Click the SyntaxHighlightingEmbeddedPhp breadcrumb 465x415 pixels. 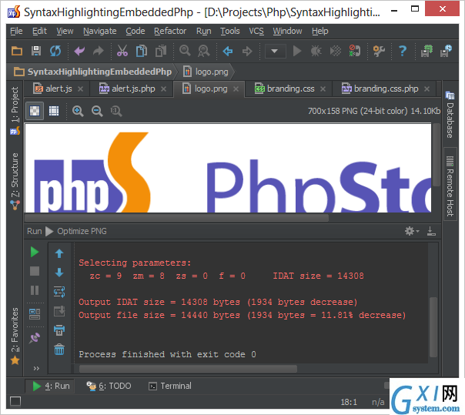coord(93,72)
